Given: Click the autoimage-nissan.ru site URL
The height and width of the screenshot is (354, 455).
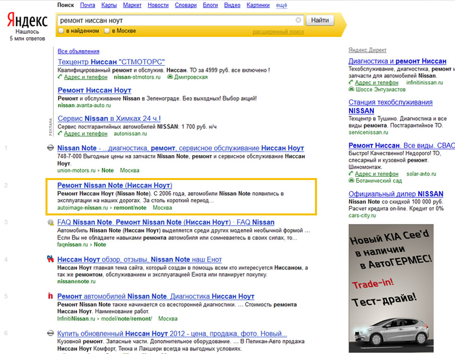Looking at the screenshot, I should click(x=82, y=208).
